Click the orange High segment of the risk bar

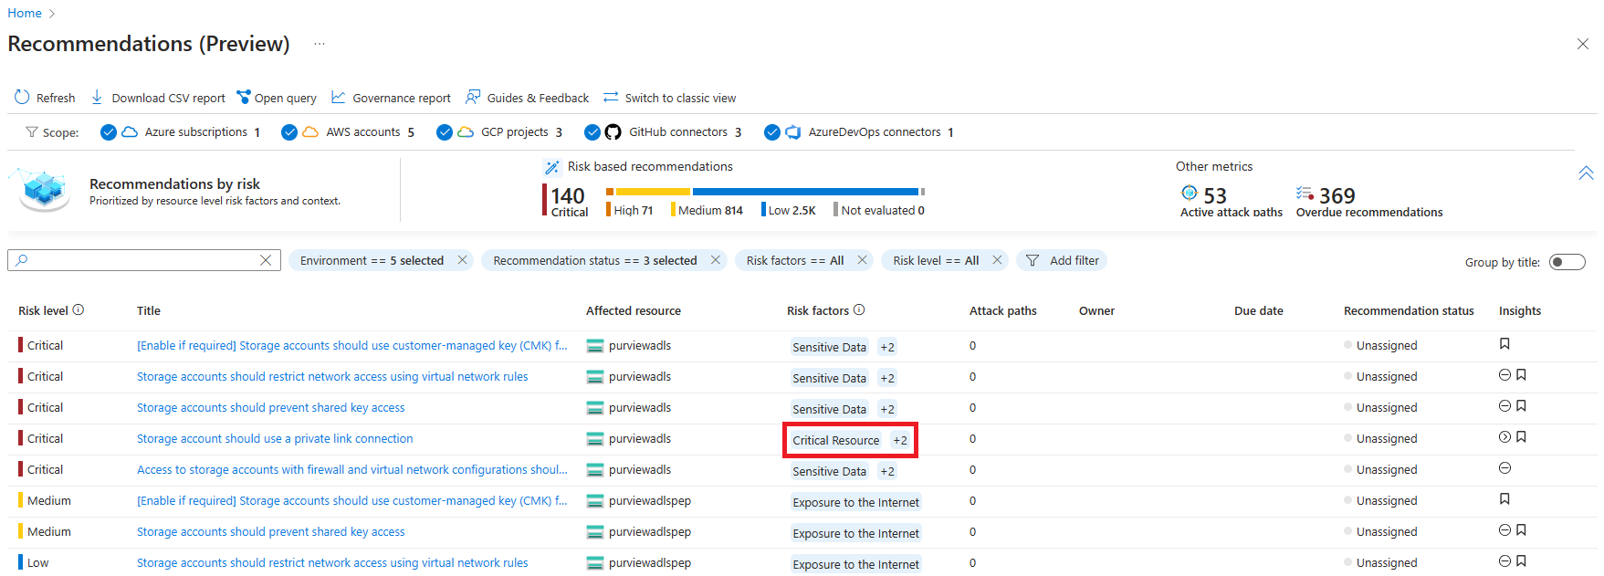click(610, 192)
